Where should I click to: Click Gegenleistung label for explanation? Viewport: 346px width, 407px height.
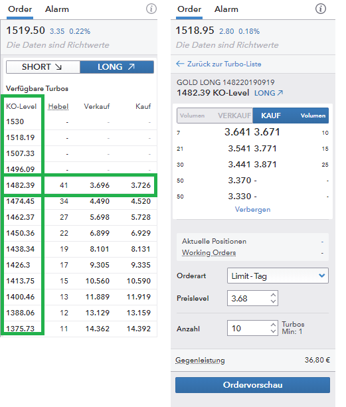pos(200,361)
